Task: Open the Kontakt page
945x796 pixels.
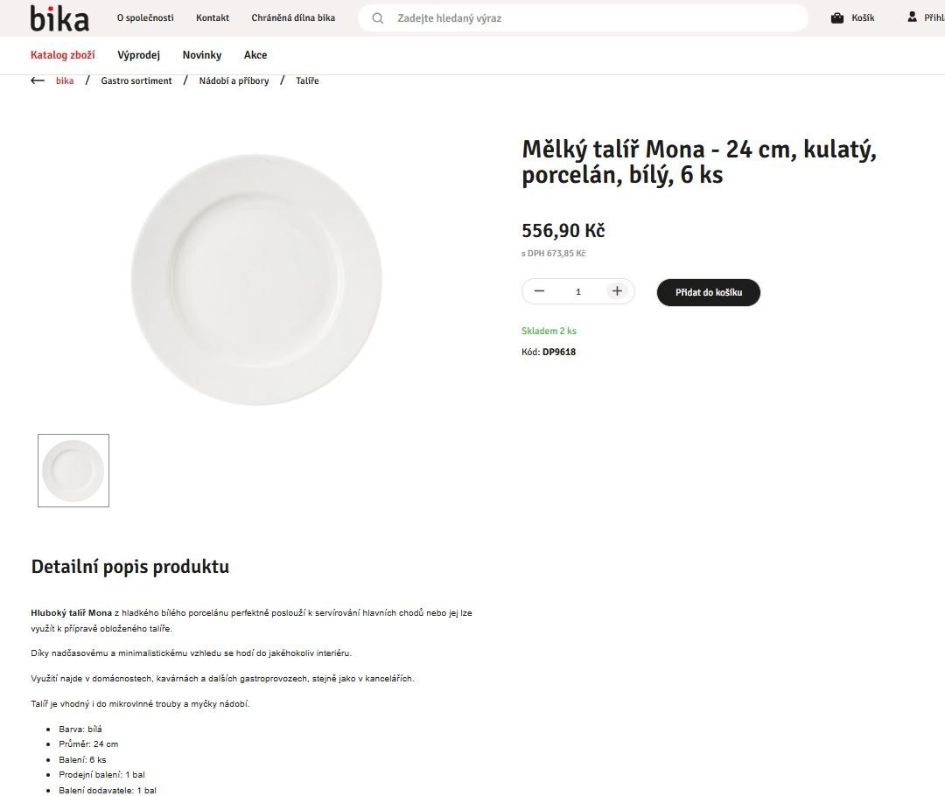Action: [x=213, y=18]
